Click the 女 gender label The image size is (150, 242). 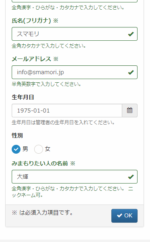tap(47, 149)
